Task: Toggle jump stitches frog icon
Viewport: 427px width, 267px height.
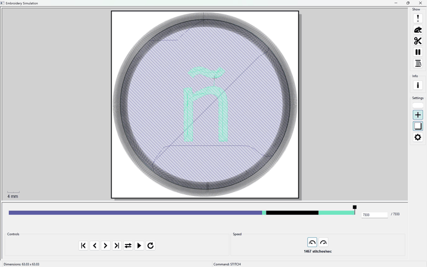Action: 418,30
